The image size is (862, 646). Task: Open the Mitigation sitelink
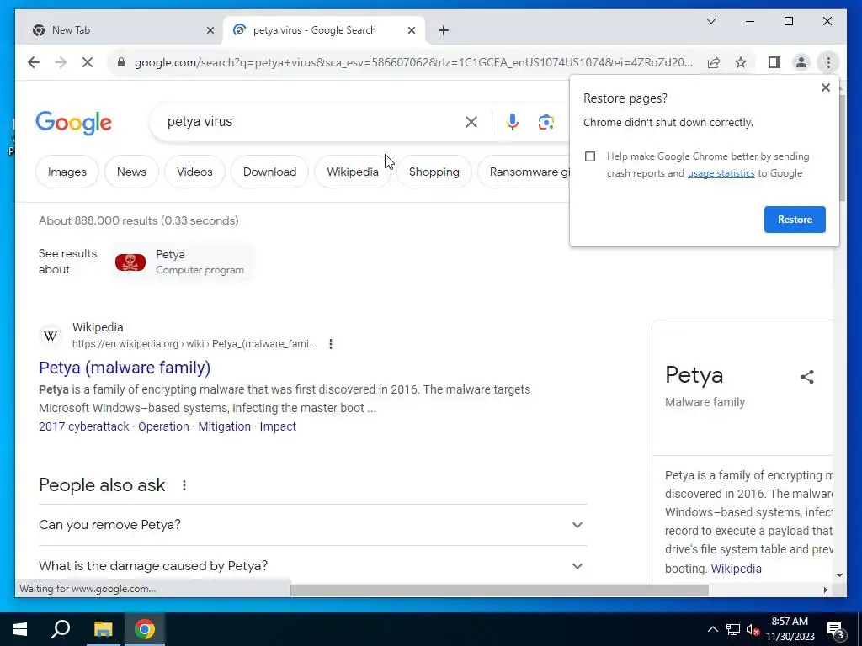224,426
